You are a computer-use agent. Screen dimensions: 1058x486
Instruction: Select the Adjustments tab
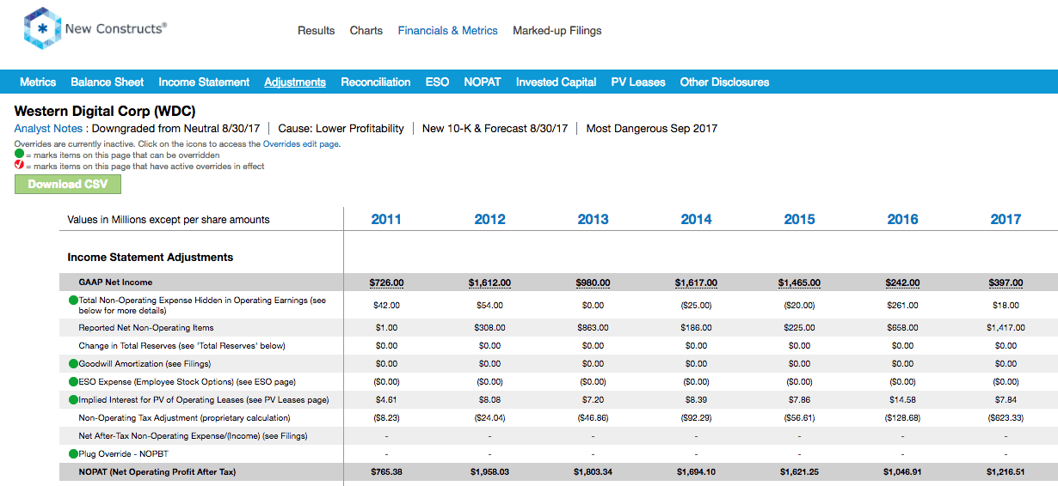[295, 82]
